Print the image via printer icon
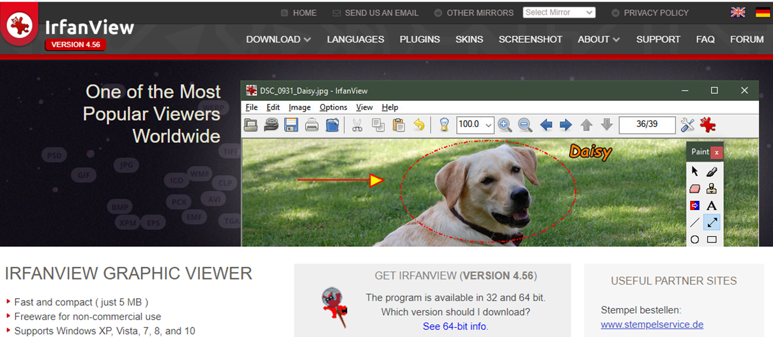 pyautogui.click(x=312, y=124)
